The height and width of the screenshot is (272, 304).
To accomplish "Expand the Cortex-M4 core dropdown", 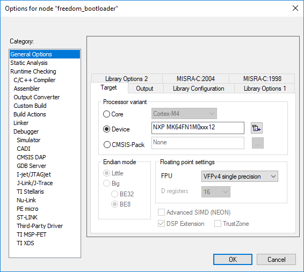I will click(184, 113).
